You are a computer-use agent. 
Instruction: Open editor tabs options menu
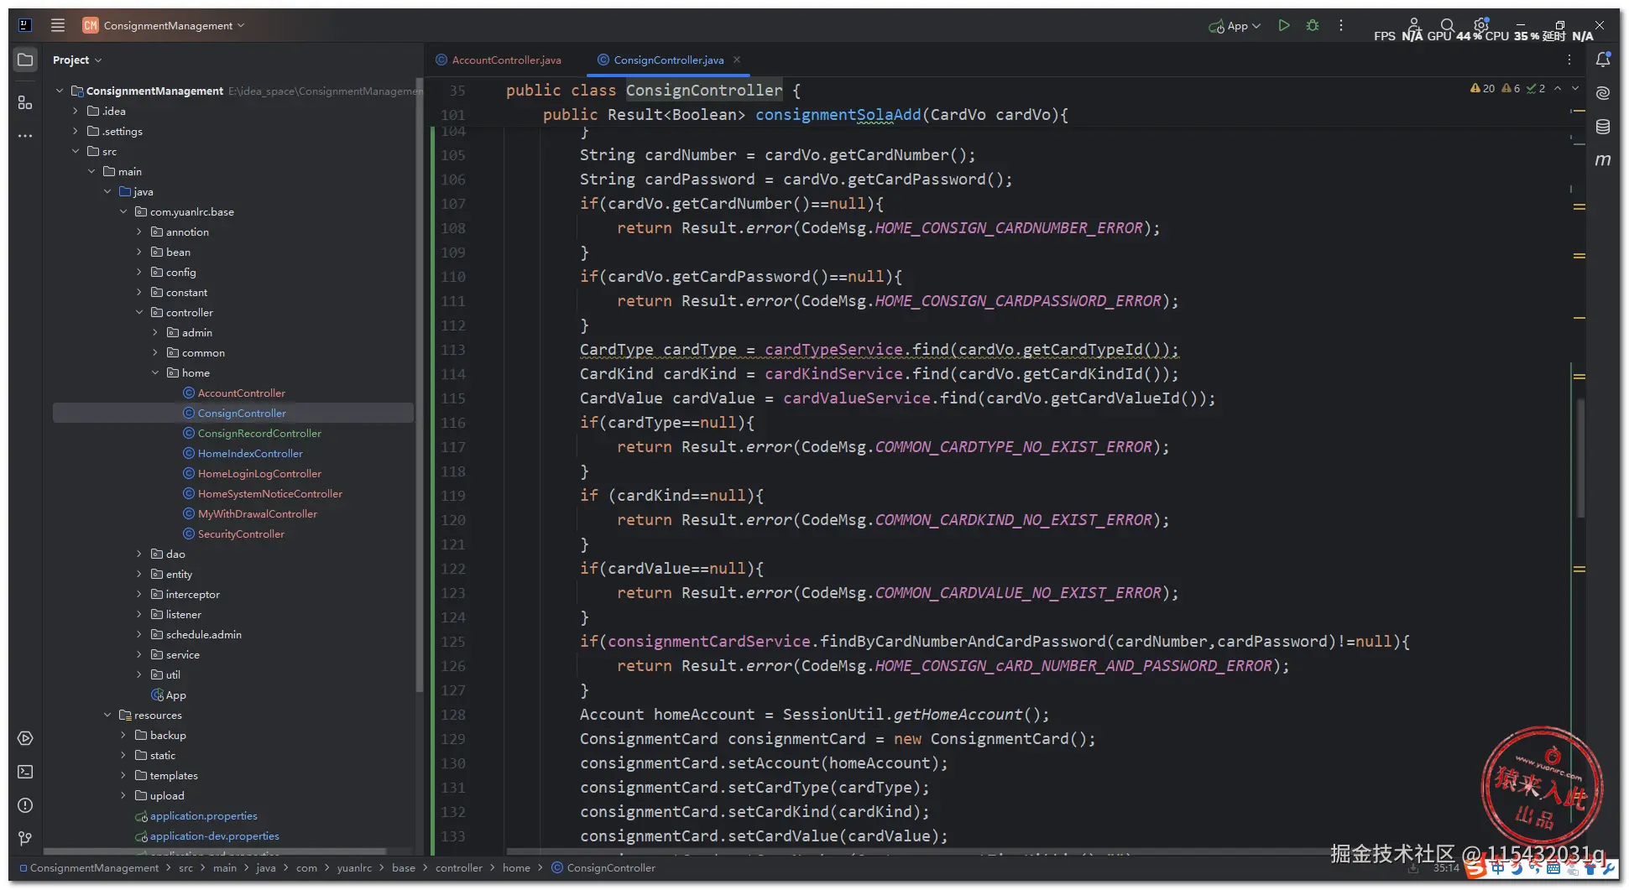pos(1569,60)
